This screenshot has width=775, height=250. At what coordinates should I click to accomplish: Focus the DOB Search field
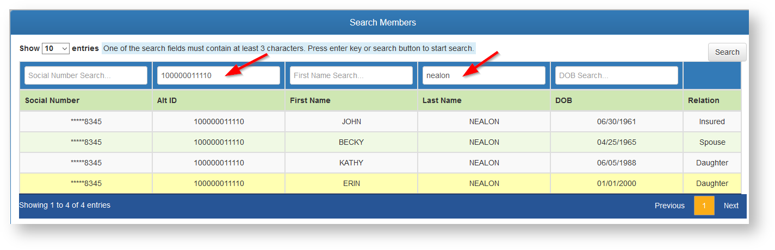(617, 75)
